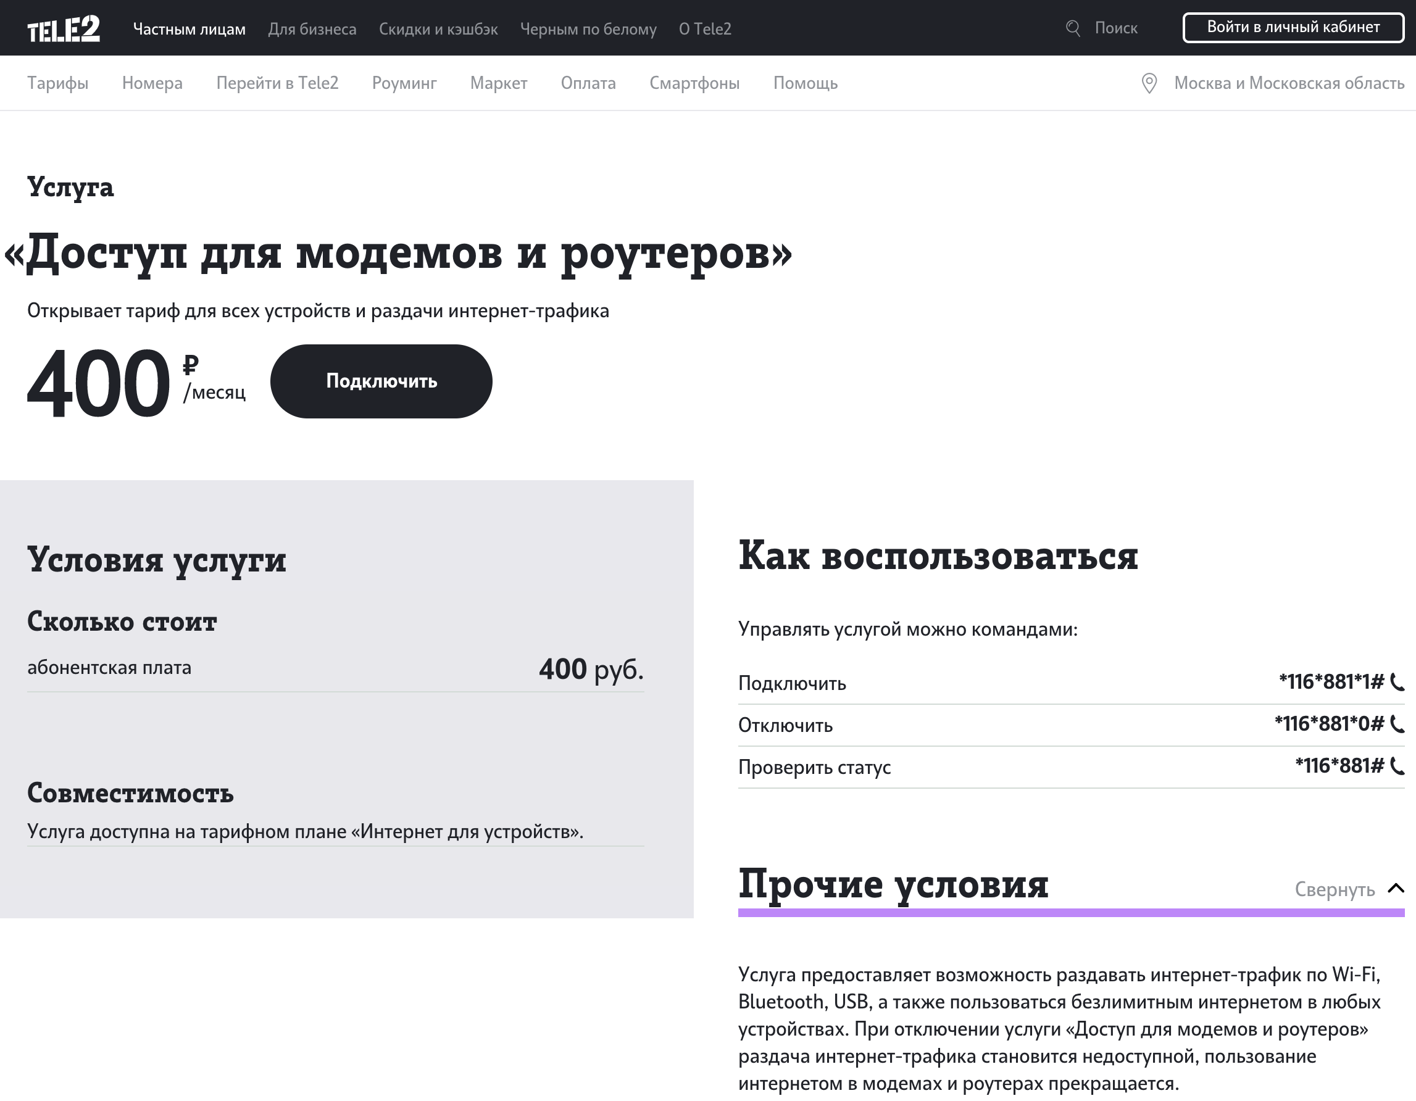
Task: Click Войти в личный кабинет button
Action: [1293, 27]
